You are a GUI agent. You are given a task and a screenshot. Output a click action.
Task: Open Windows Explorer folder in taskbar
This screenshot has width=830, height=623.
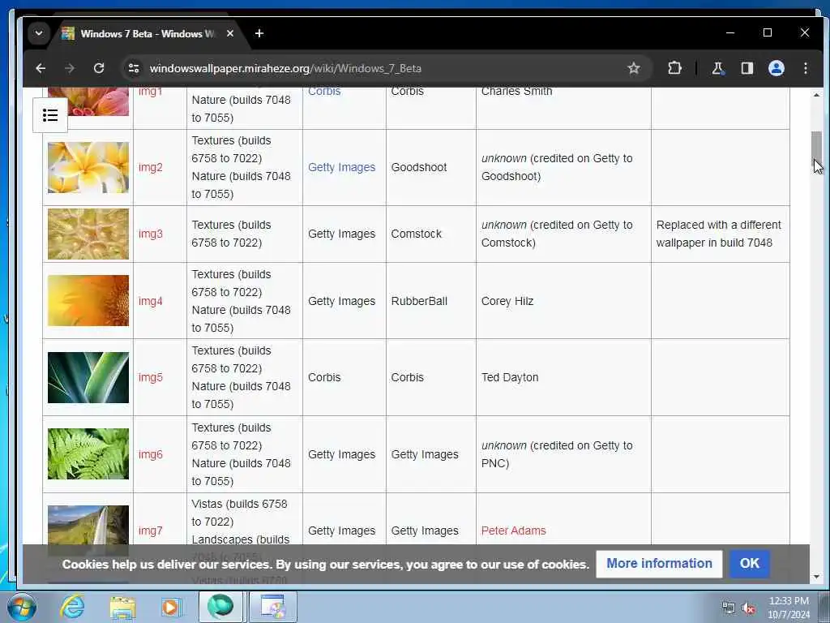tap(123, 607)
